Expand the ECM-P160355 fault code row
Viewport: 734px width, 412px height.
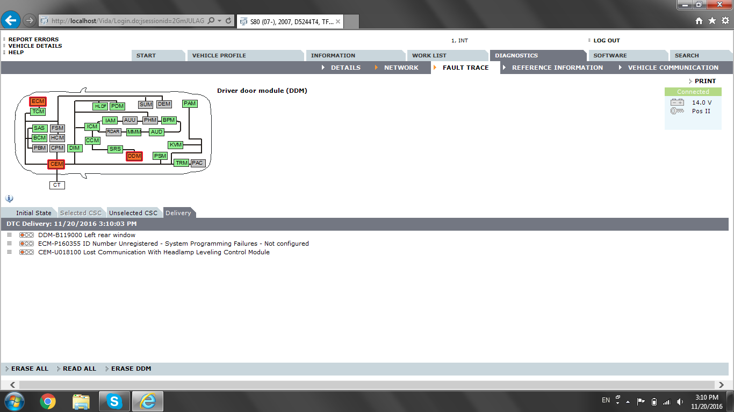point(10,244)
